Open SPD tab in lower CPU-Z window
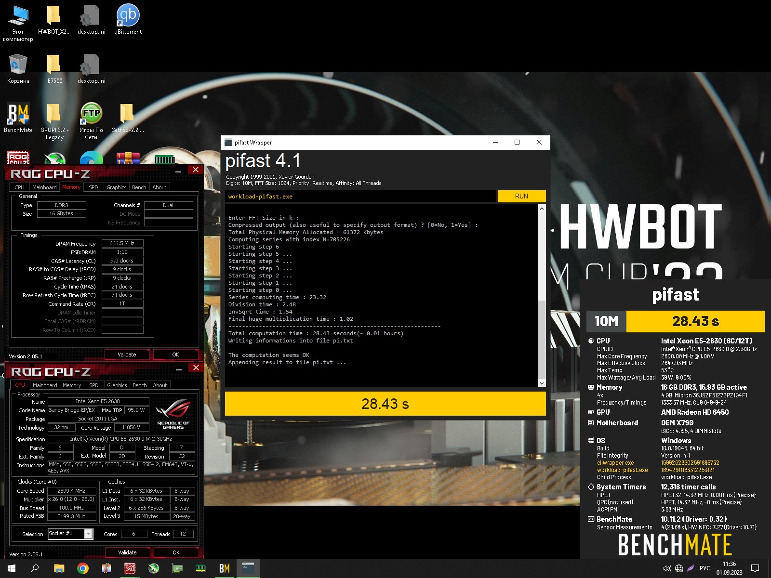Image resolution: width=771 pixels, height=578 pixels. coord(94,385)
